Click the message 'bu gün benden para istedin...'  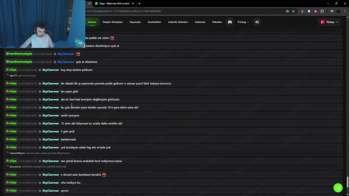point(100,108)
